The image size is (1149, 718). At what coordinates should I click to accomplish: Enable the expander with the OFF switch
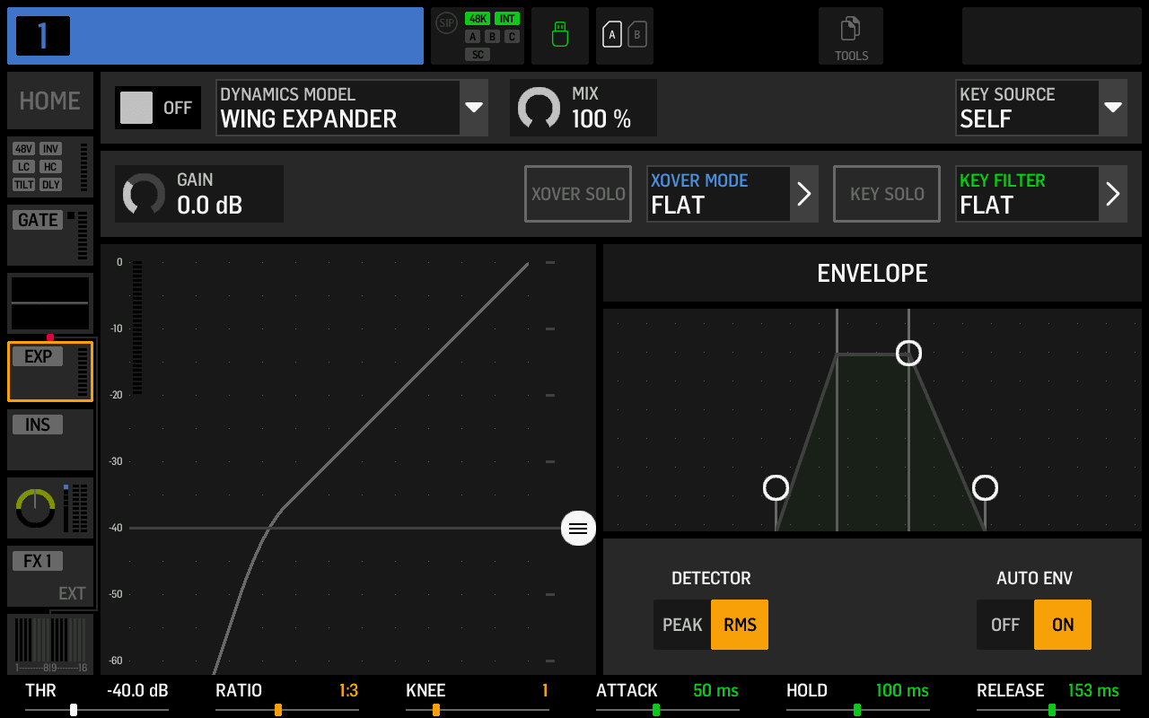157,107
